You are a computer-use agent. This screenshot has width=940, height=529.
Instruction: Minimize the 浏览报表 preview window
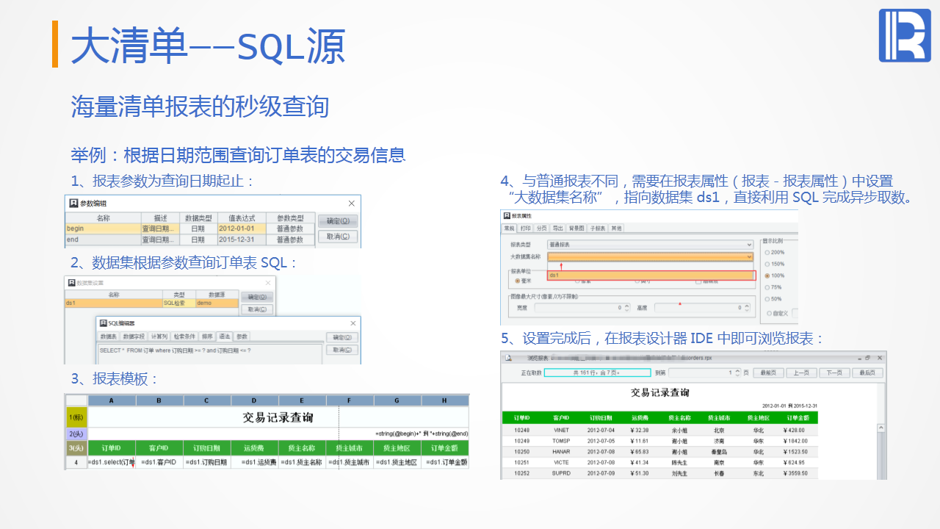pos(858,358)
